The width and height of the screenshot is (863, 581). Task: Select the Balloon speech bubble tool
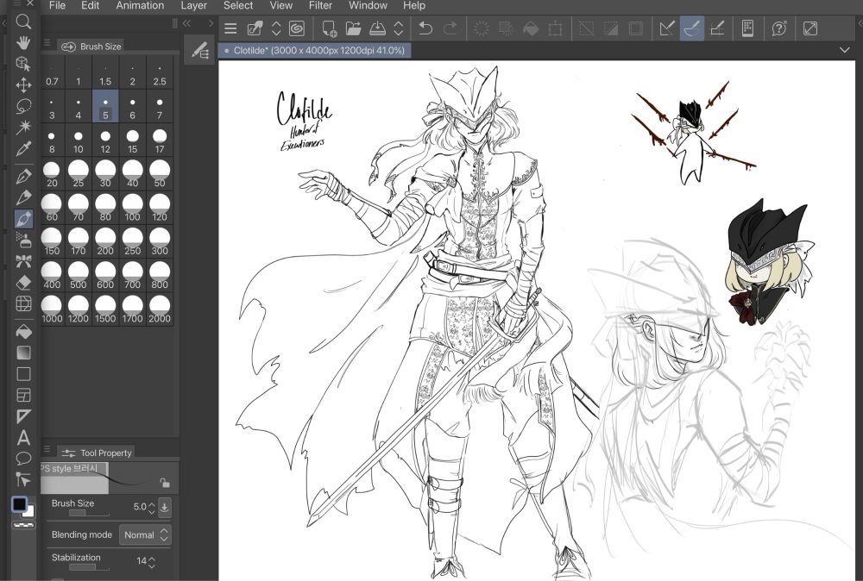click(x=23, y=458)
